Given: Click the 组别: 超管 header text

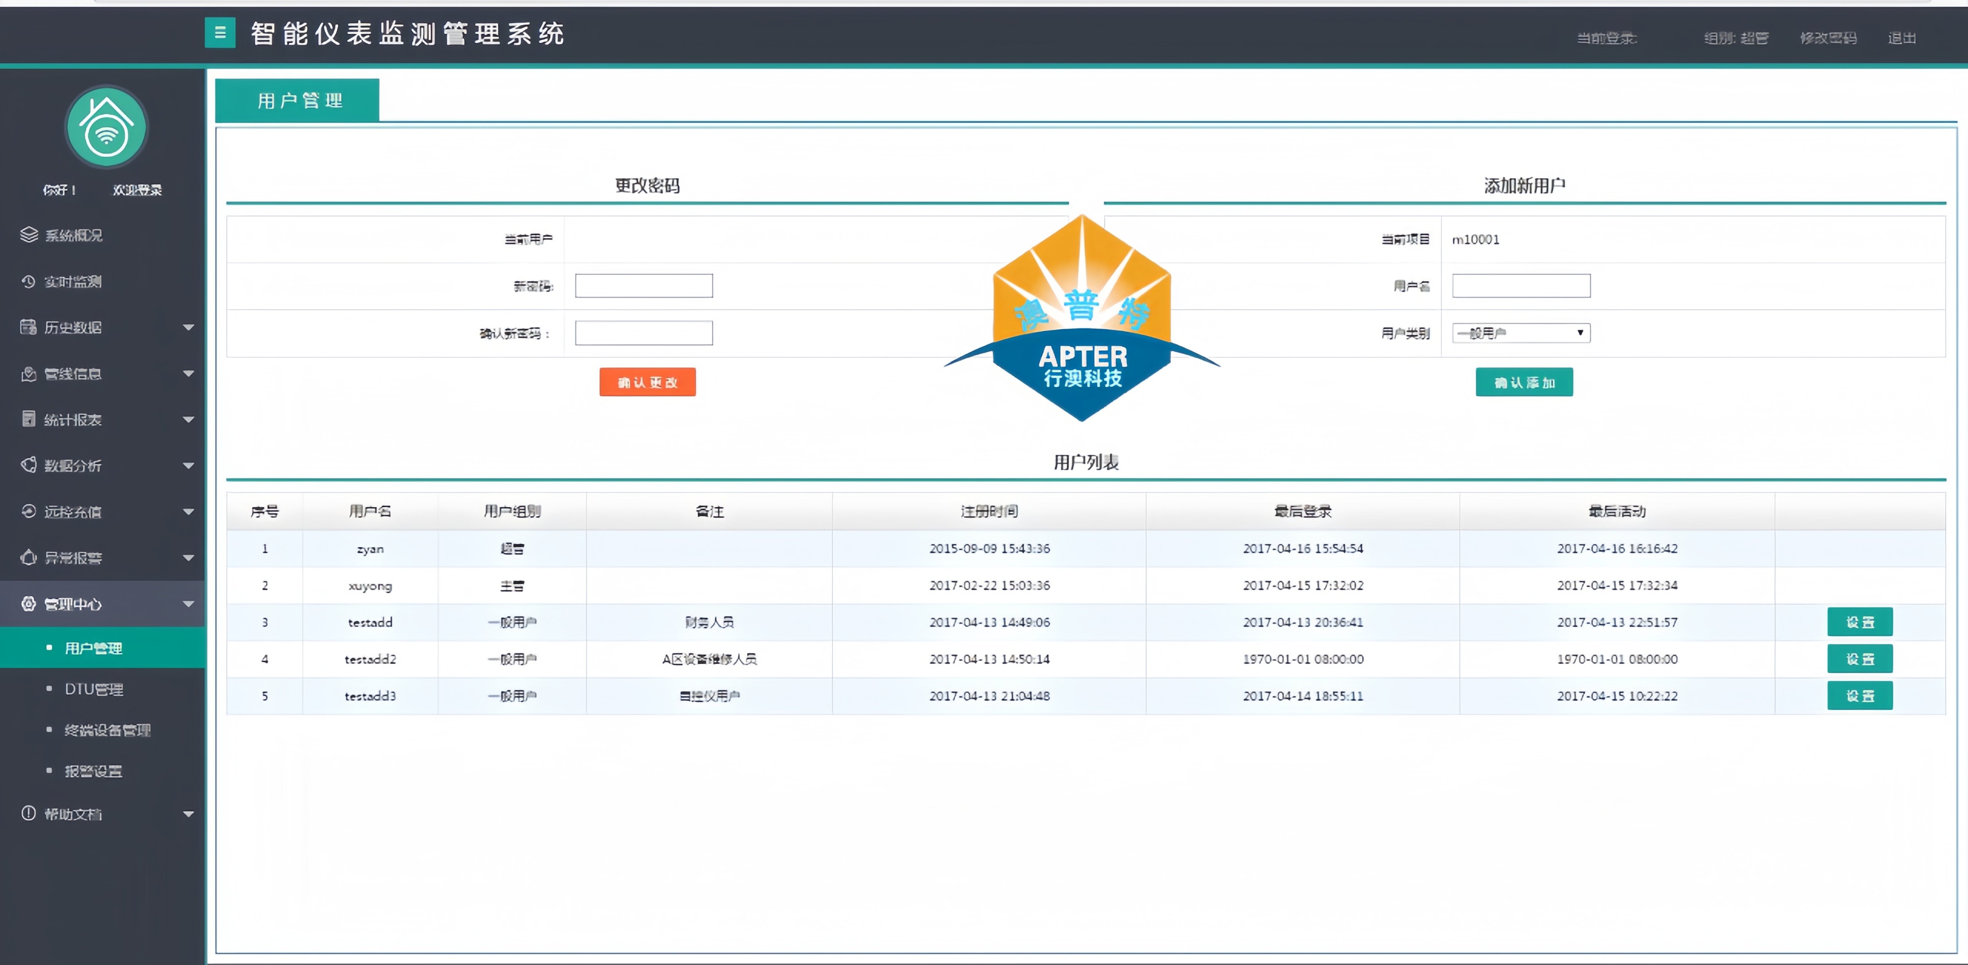Looking at the screenshot, I should coord(1736,38).
